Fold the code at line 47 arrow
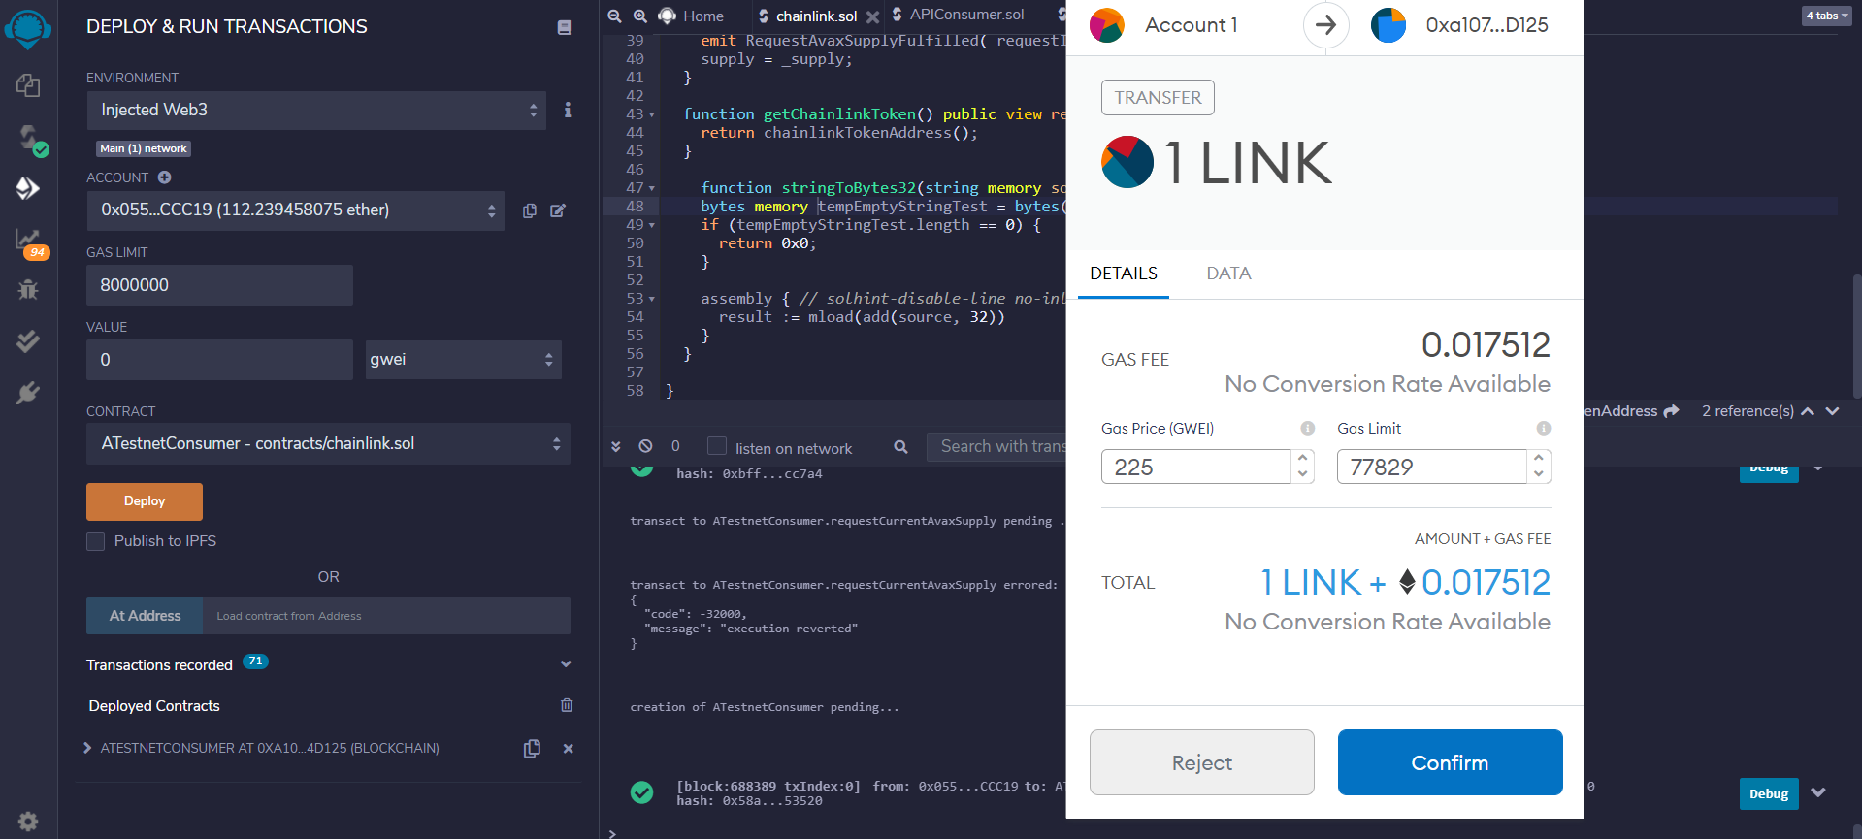This screenshot has width=1862, height=839. (652, 188)
